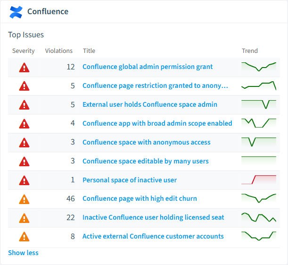This screenshot has height=265, width=288.
Task: Collapse the list with Show less
Action: (x=23, y=253)
